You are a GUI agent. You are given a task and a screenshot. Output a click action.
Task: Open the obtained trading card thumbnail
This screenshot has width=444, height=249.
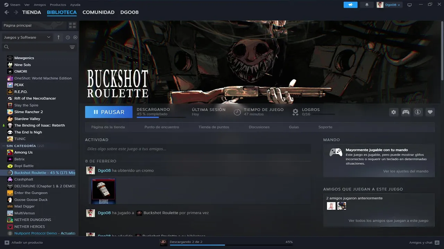[x=103, y=191]
